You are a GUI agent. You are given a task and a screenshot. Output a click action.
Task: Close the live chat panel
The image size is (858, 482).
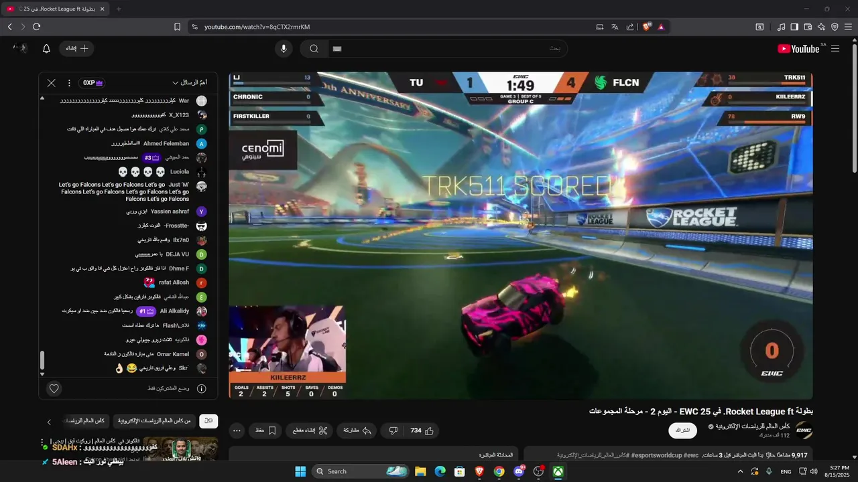(x=52, y=83)
